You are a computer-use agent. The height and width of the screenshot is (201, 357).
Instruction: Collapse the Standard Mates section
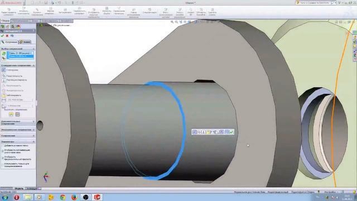click(33, 65)
